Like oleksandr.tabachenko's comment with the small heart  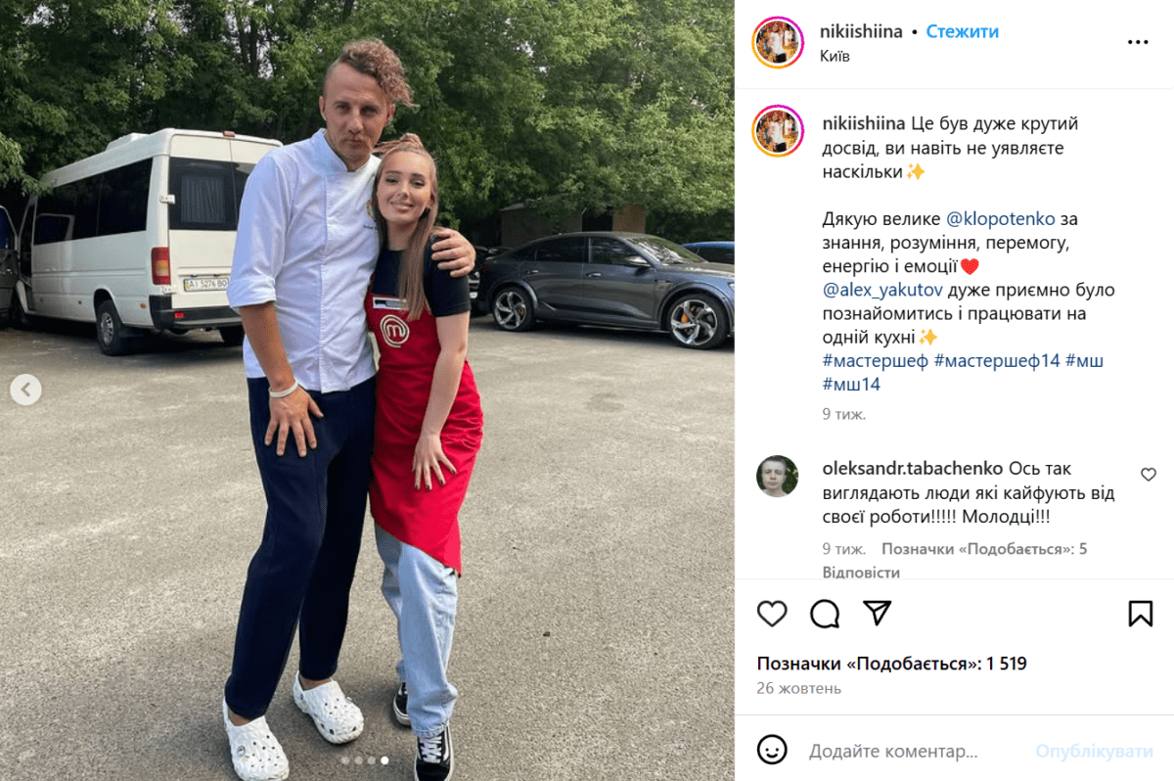tap(1149, 475)
